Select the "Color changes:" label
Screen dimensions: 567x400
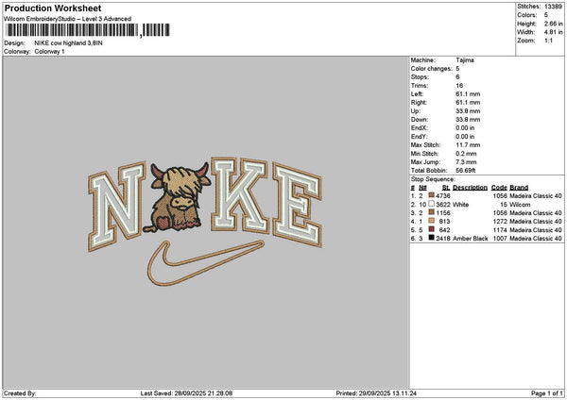click(x=432, y=69)
